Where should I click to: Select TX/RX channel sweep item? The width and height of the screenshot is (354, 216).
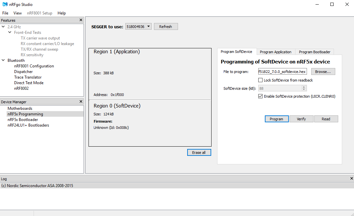tap(39, 49)
